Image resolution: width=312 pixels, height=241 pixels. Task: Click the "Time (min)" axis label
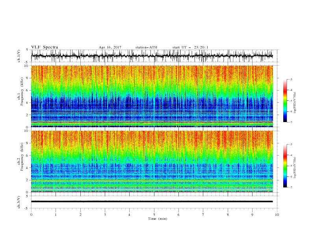coord(158,219)
